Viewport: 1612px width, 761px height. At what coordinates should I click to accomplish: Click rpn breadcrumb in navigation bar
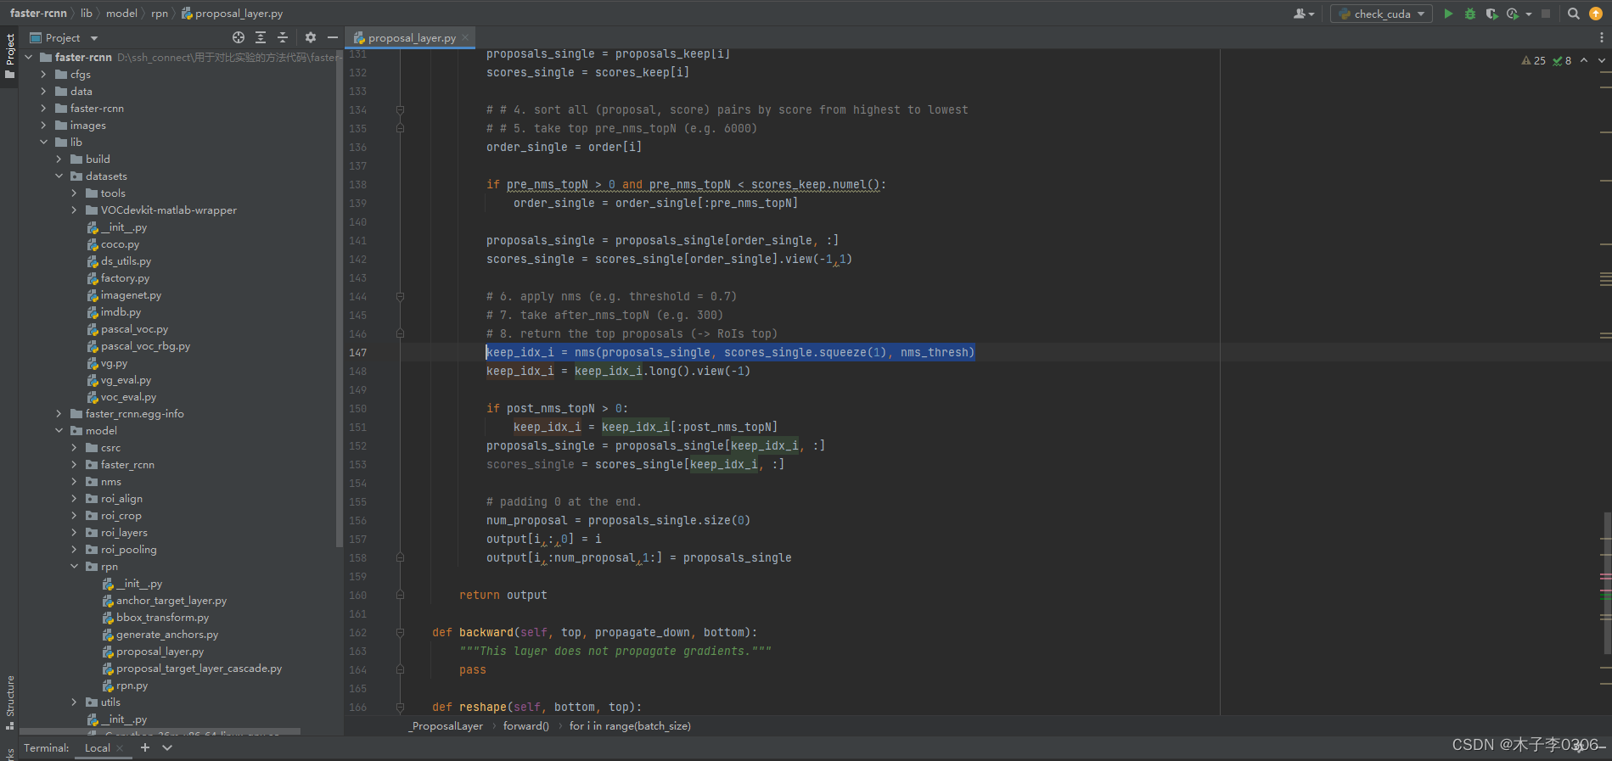pos(160,14)
